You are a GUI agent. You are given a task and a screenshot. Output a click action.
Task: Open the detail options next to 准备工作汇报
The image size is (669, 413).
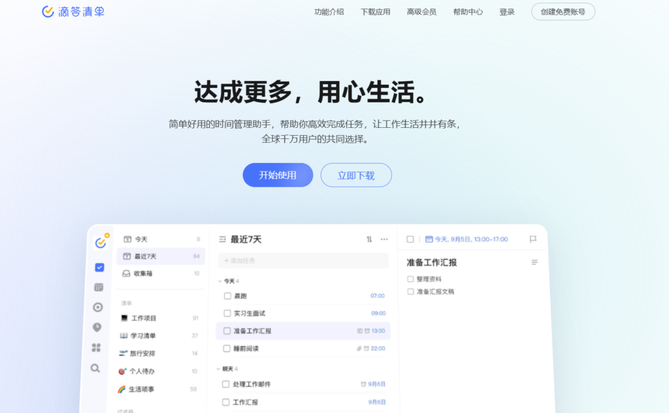click(x=534, y=262)
